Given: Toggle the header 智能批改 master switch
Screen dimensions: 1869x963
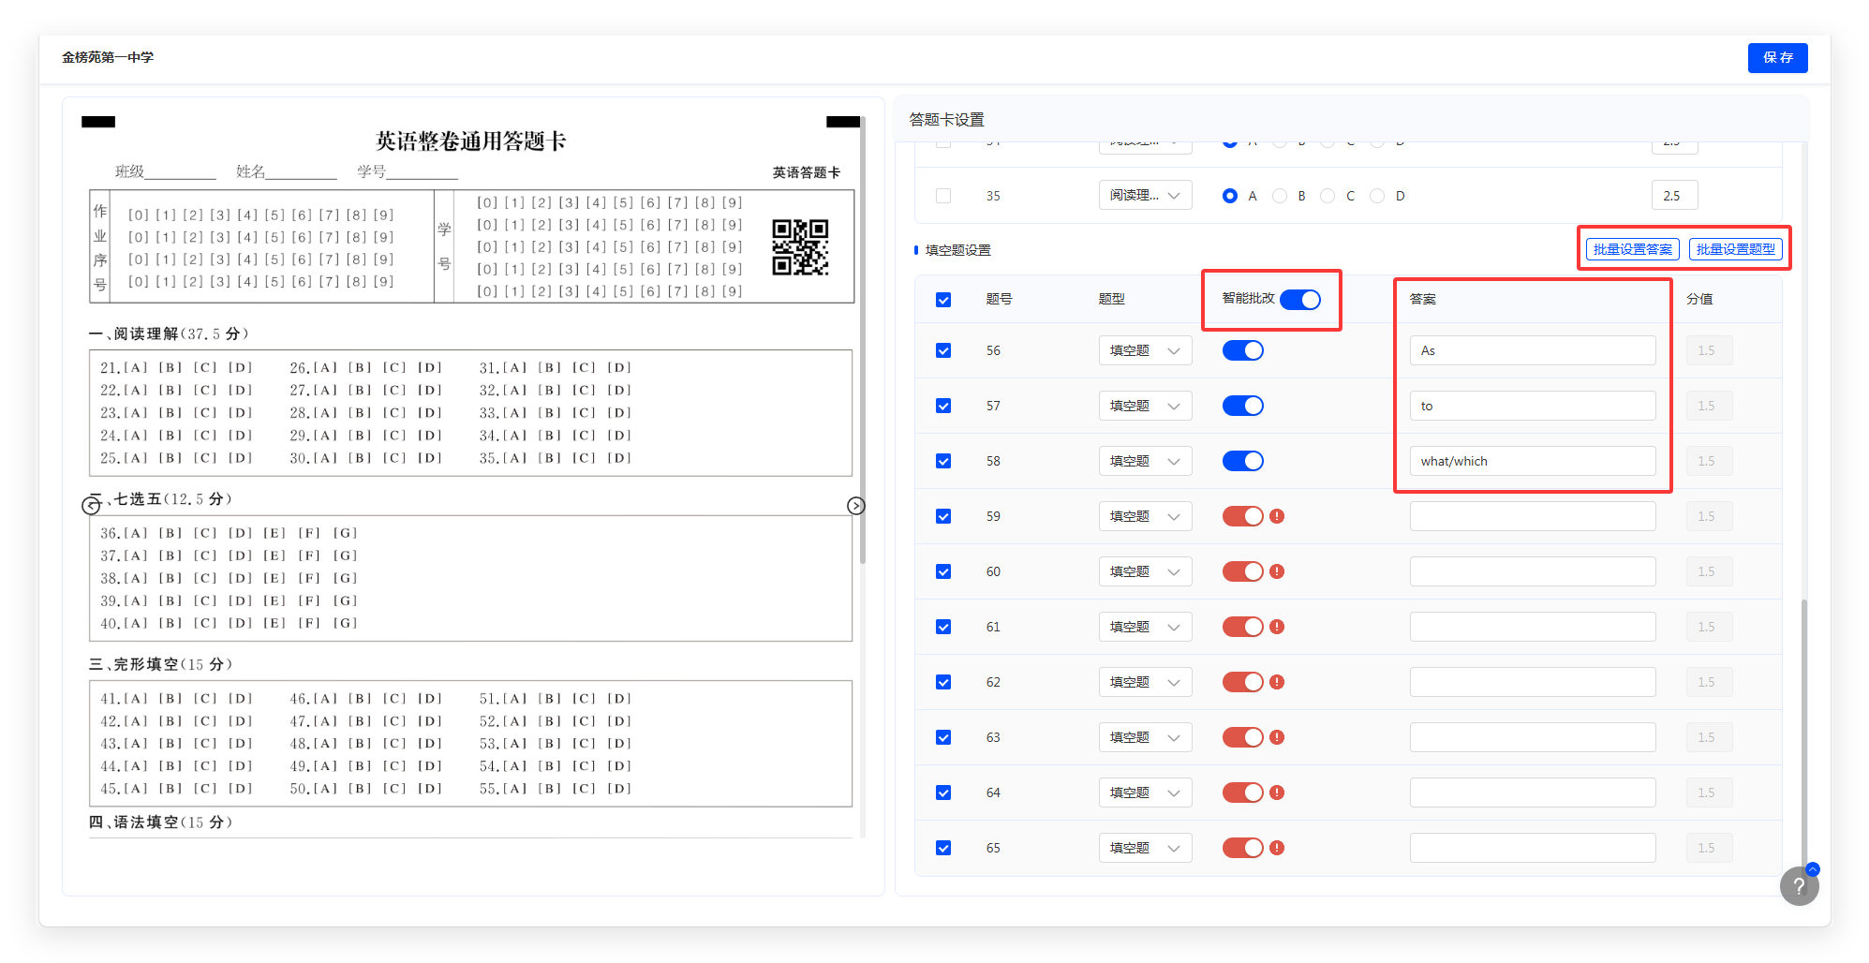Looking at the screenshot, I should point(1300,299).
